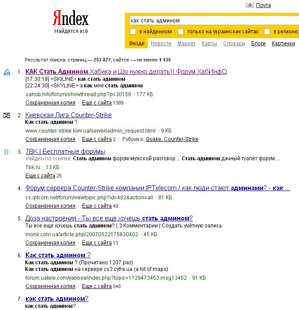Click the arrows favicon beside 7BK result
This screenshot has height=310, width=299.
coord(7,152)
